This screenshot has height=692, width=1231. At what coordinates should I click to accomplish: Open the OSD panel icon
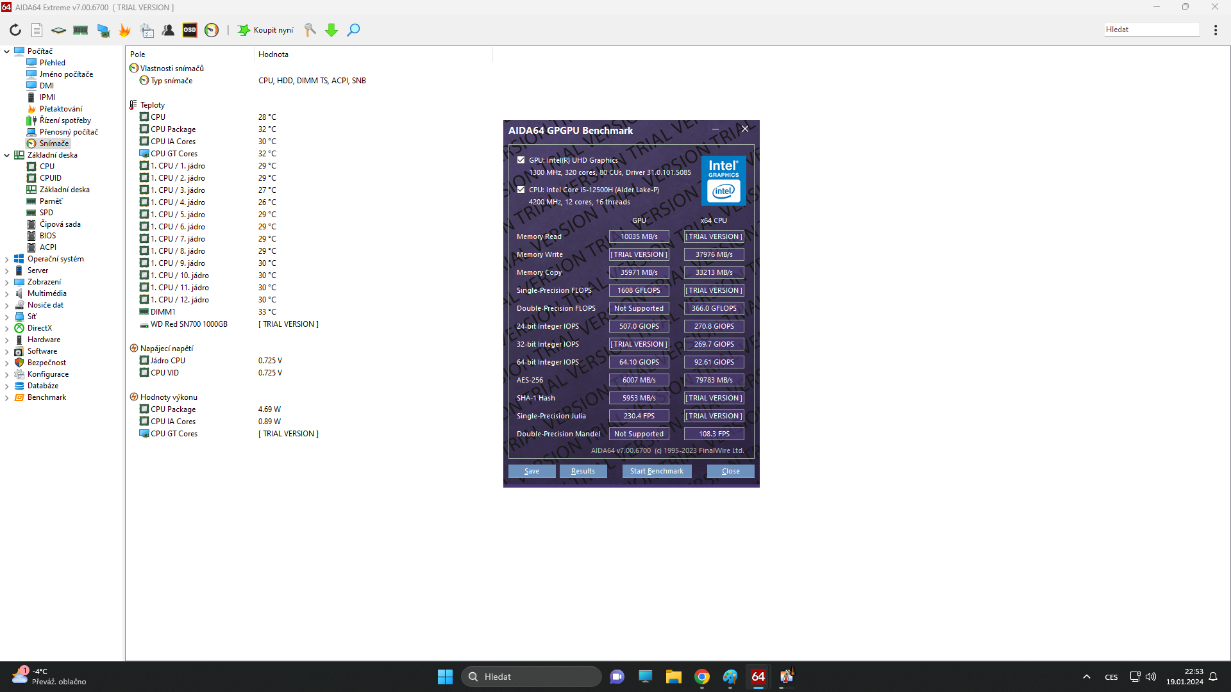click(190, 30)
